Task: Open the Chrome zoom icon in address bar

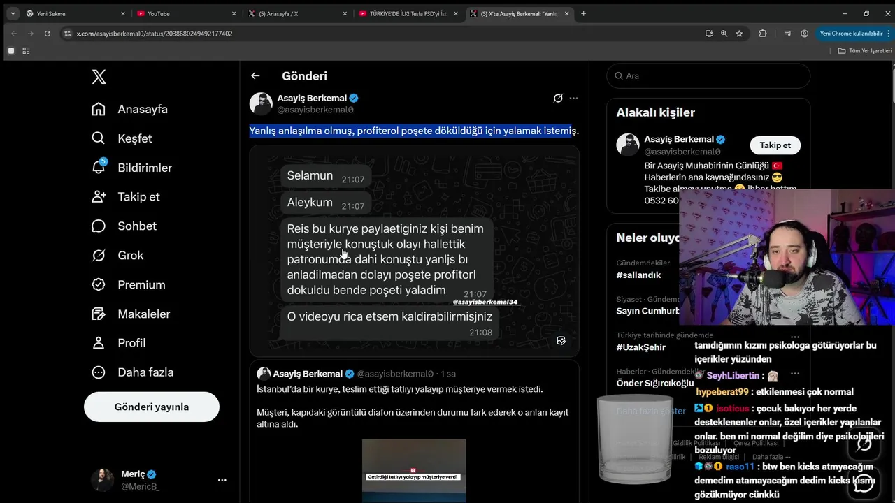Action: coord(724,34)
